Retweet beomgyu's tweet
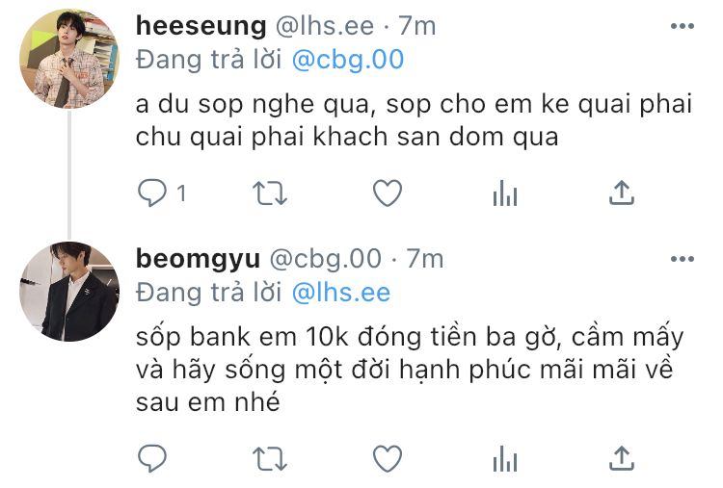This screenshot has height=488, width=723. (x=270, y=459)
